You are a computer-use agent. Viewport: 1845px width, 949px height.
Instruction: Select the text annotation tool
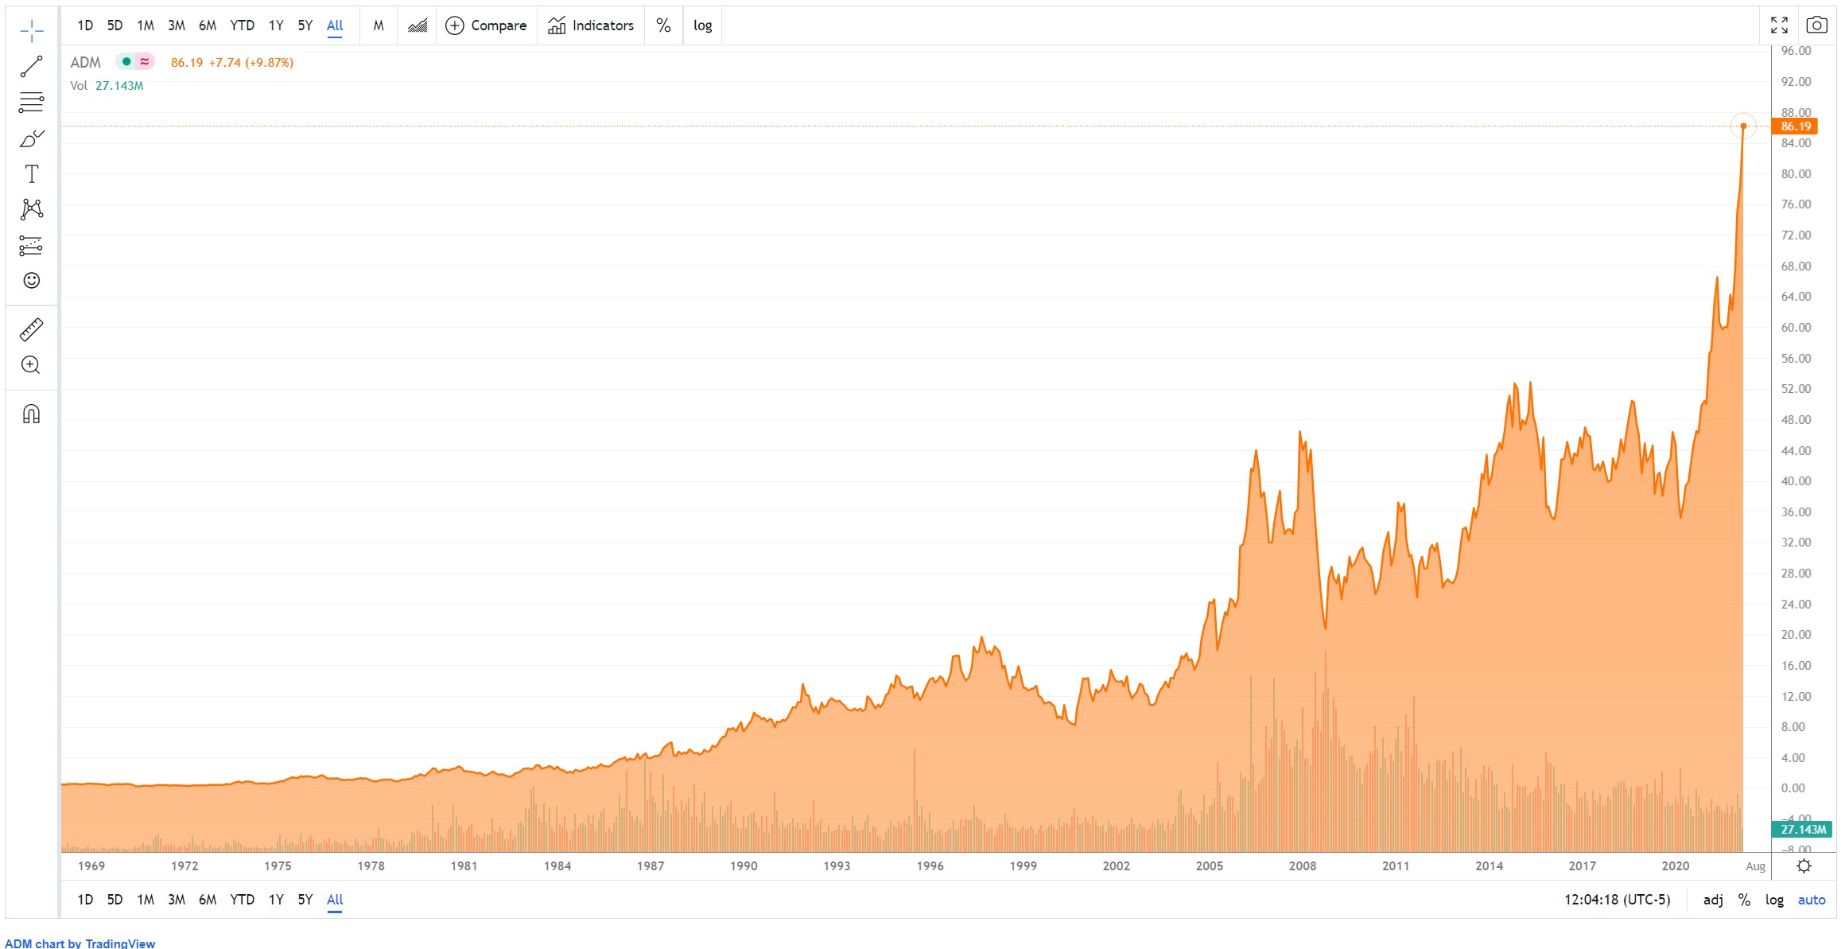(x=31, y=174)
